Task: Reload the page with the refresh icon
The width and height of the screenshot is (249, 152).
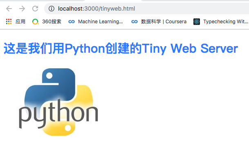Action: [35, 9]
